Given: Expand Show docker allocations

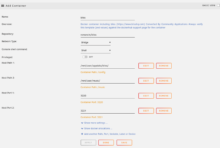Looking at the screenshot, I should [x=98, y=128].
